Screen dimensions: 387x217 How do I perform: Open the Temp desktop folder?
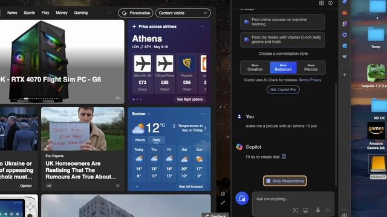coord(376,37)
